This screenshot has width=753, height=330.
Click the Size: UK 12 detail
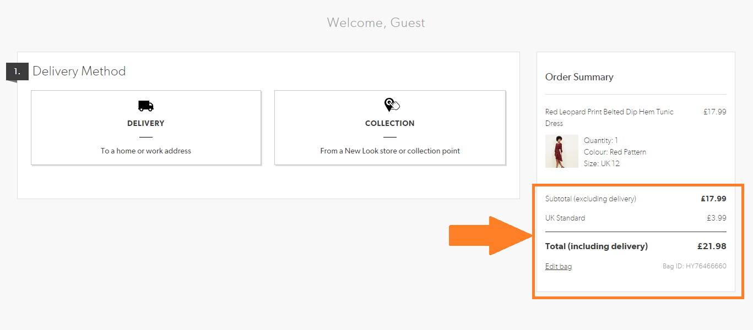[x=602, y=163]
